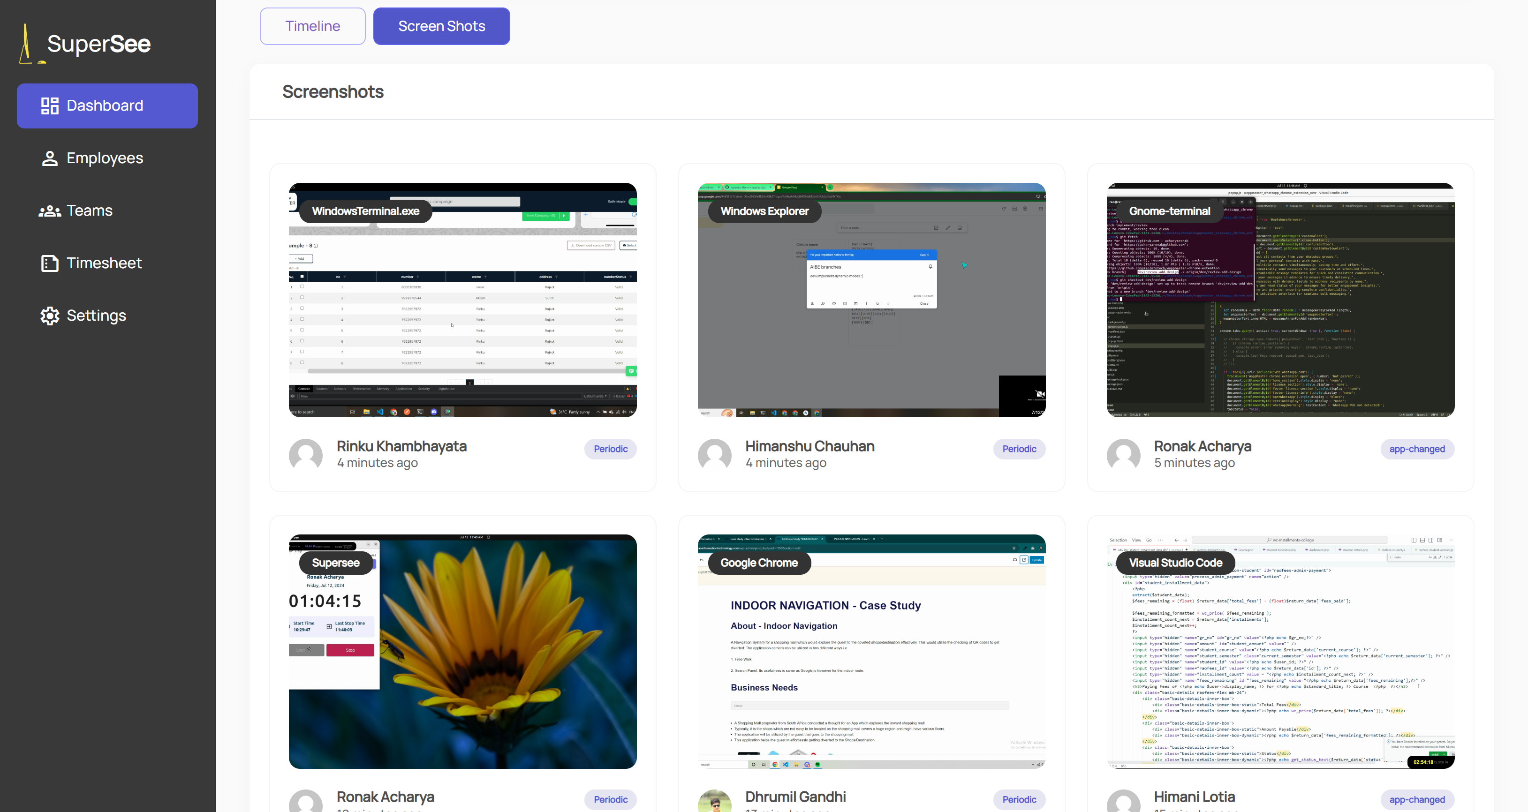Open the Timesheet menu item
The height and width of the screenshot is (812, 1528).
point(105,263)
